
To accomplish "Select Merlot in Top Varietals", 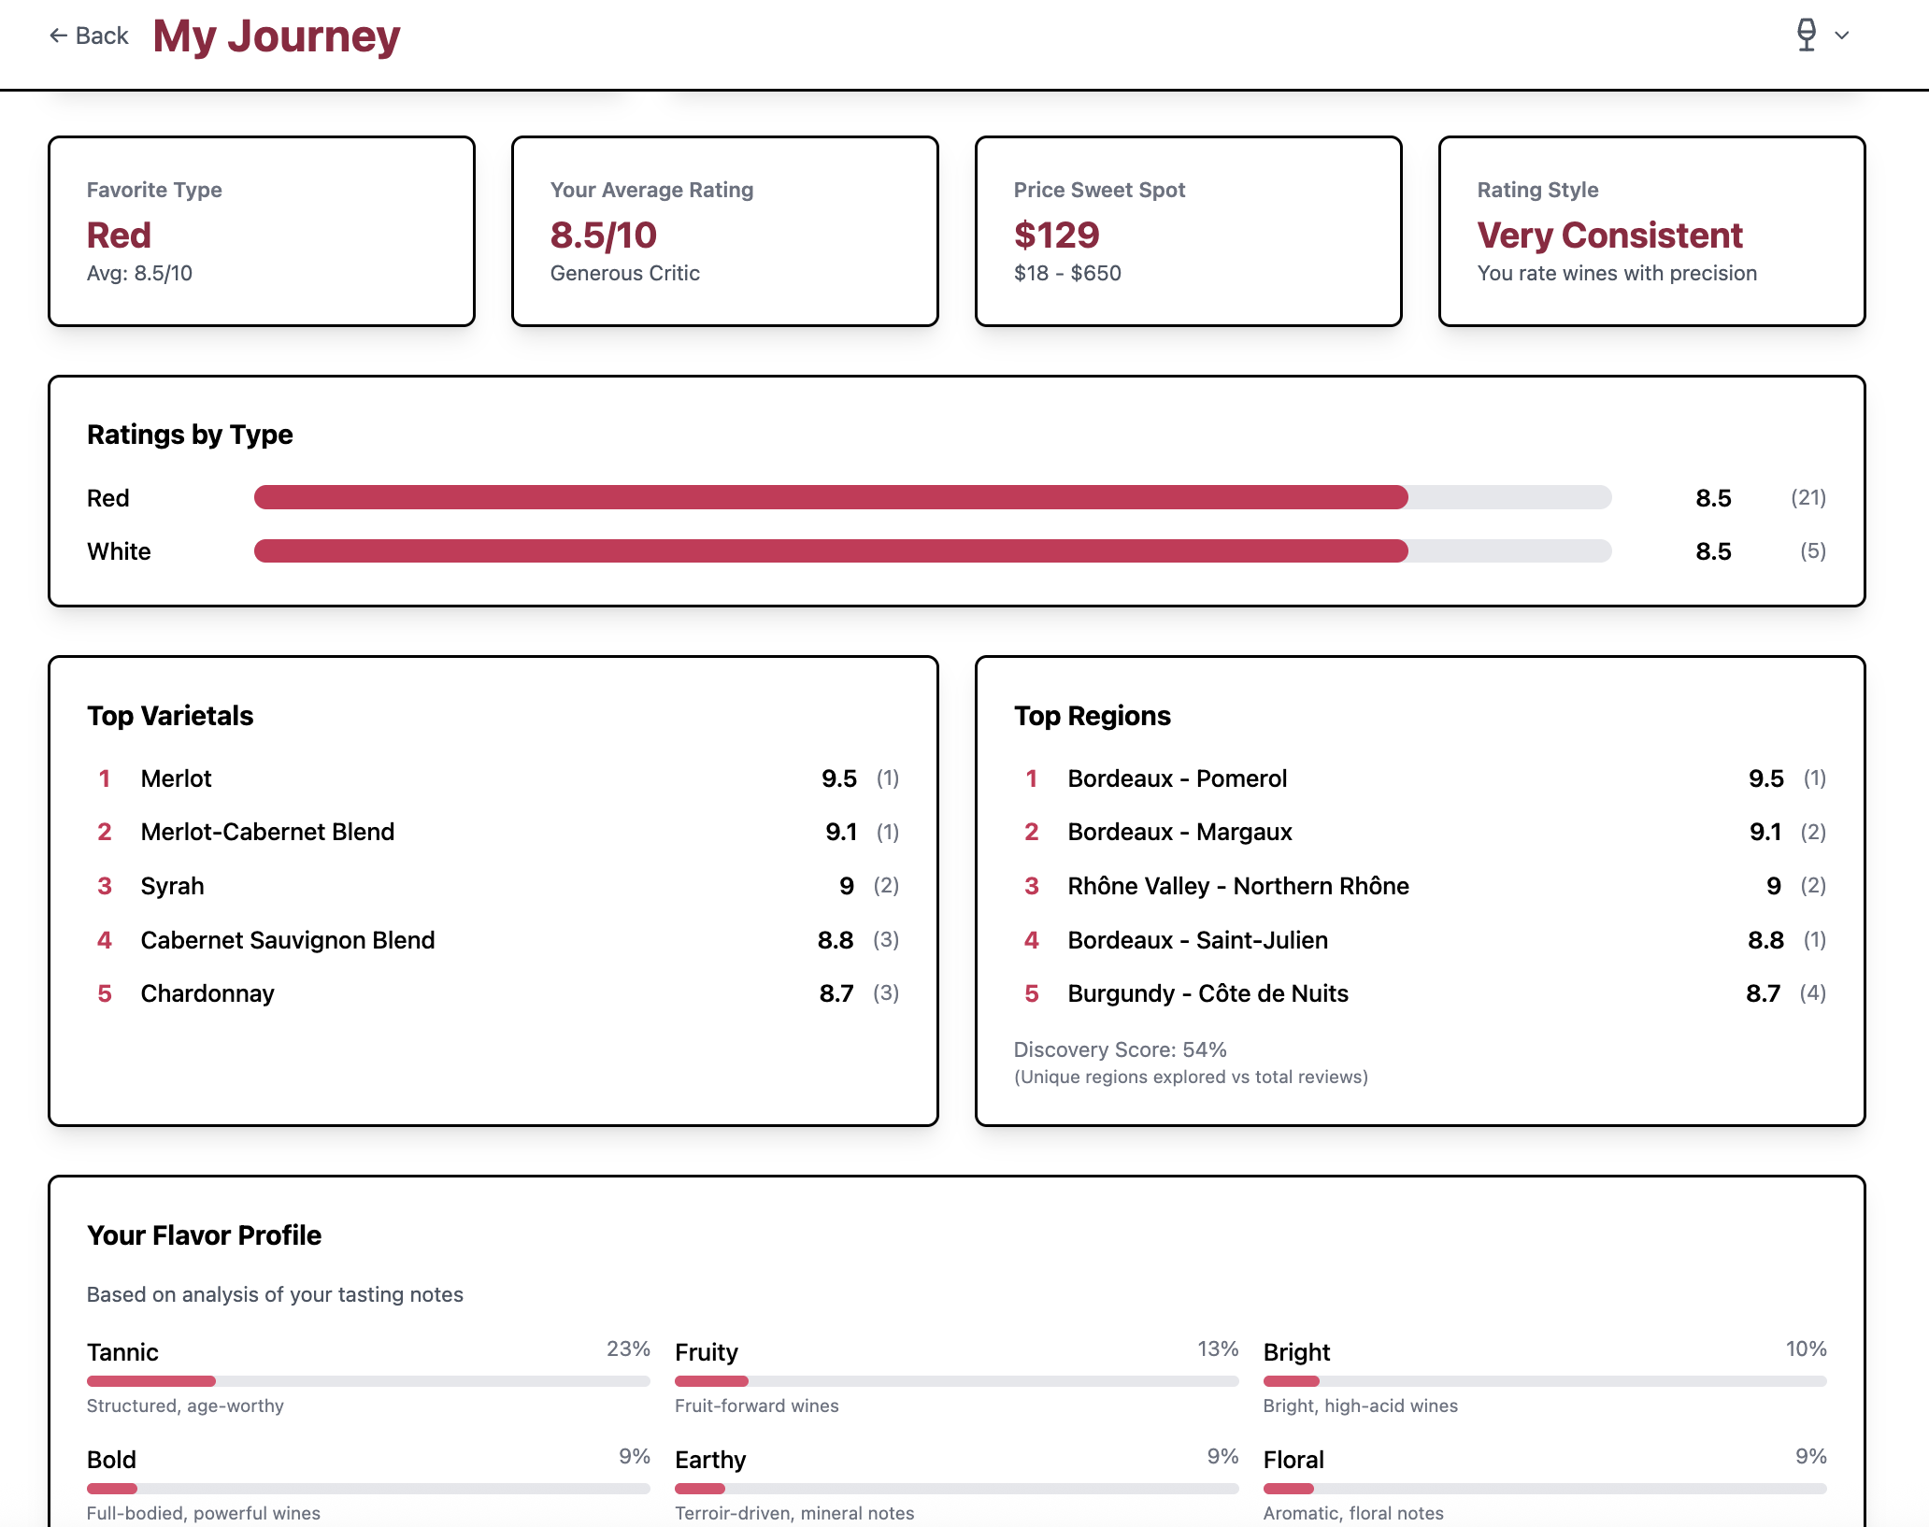I will (176, 778).
